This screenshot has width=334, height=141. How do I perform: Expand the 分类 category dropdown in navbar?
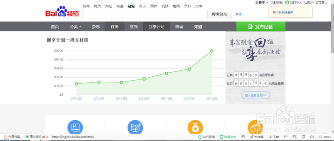[75, 27]
